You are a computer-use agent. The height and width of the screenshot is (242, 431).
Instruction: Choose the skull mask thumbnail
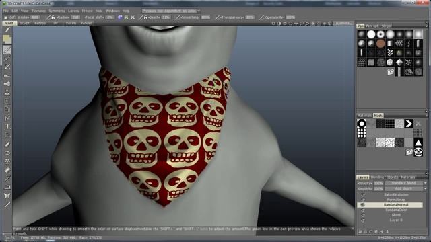tap(418, 152)
